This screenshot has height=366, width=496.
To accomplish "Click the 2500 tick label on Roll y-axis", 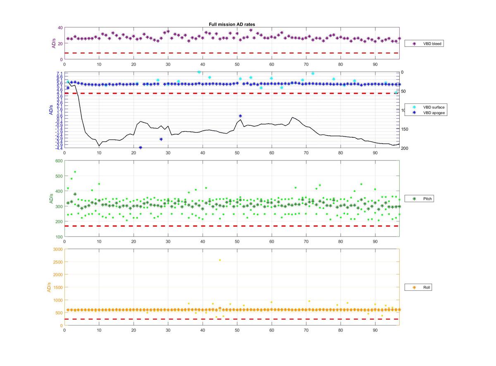I will 57,262.
